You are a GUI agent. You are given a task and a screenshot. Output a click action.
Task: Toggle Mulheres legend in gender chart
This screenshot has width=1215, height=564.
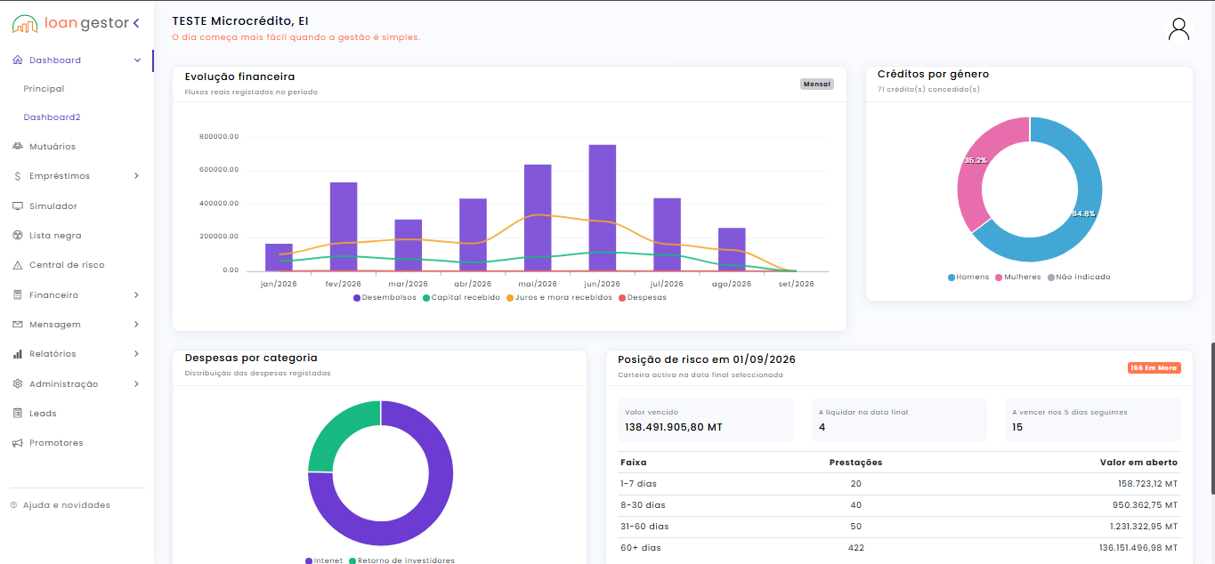pyautogui.click(x=1017, y=277)
